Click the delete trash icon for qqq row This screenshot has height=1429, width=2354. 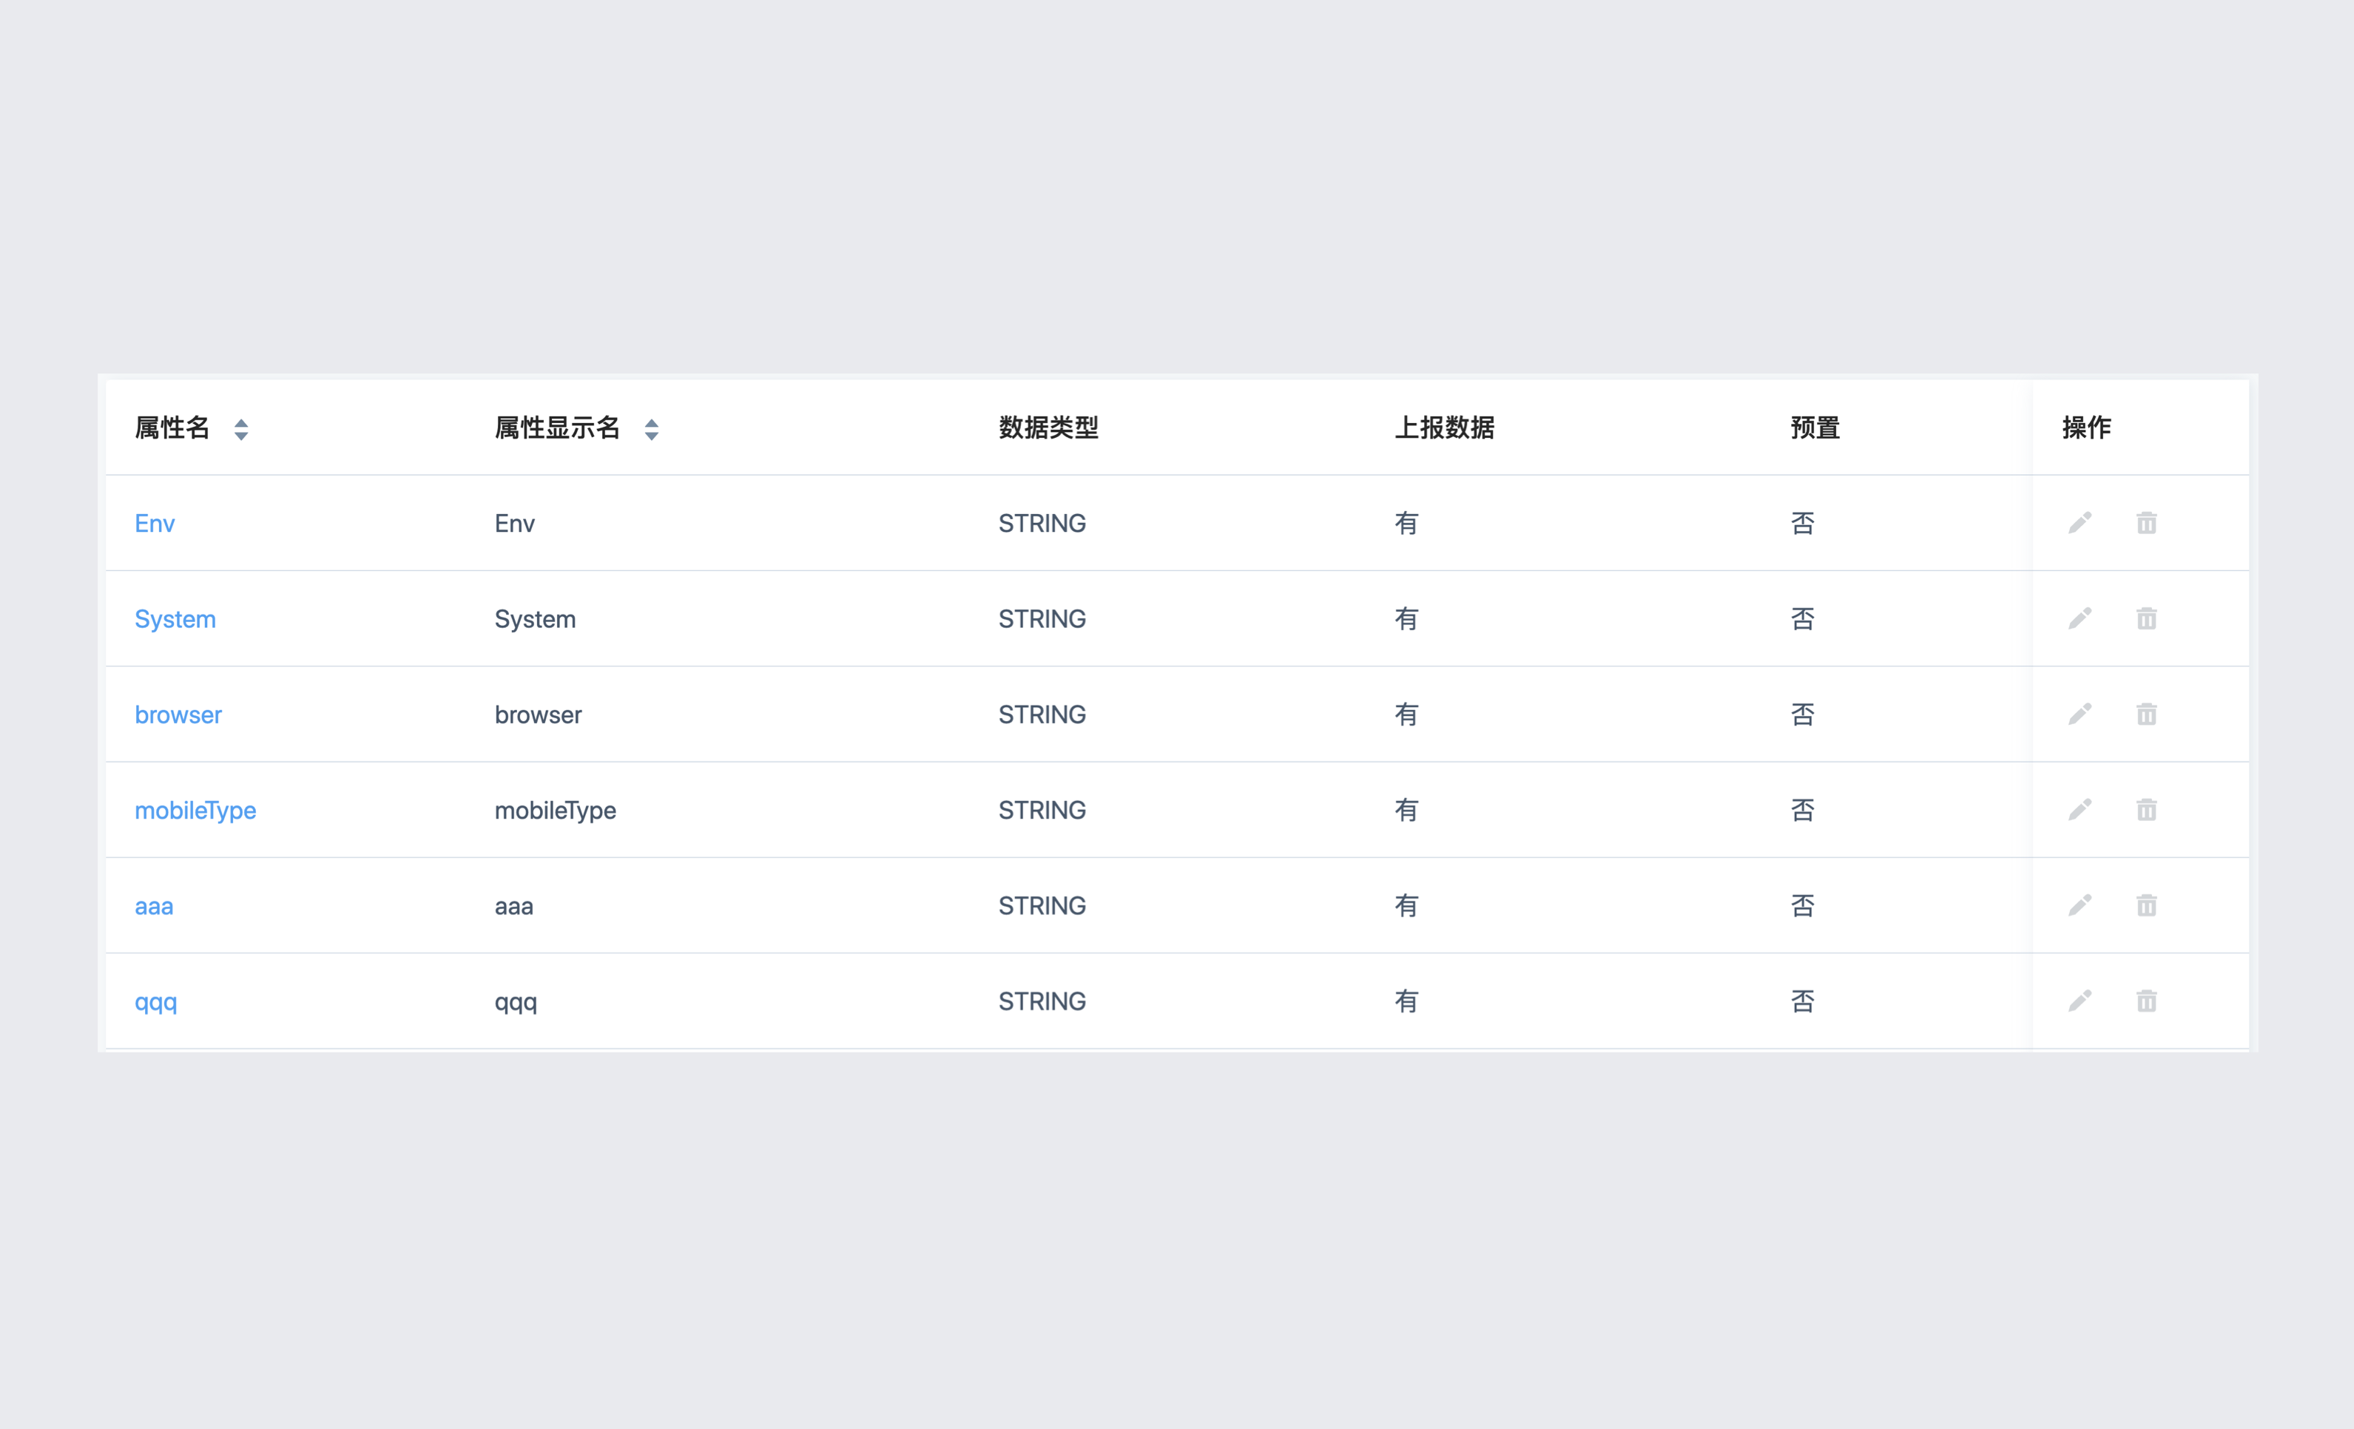[2147, 1001]
